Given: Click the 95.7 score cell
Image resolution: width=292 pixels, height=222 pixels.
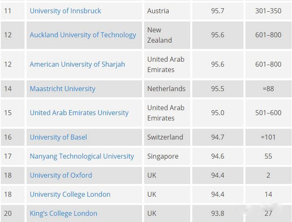Looking at the screenshot, I should [x=218, y=11].
